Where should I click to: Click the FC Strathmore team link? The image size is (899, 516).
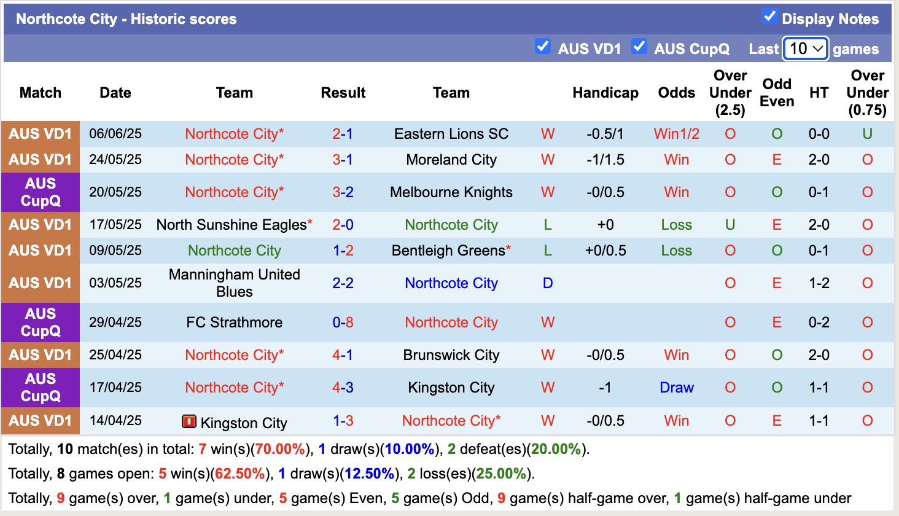(x=235, y=322)
